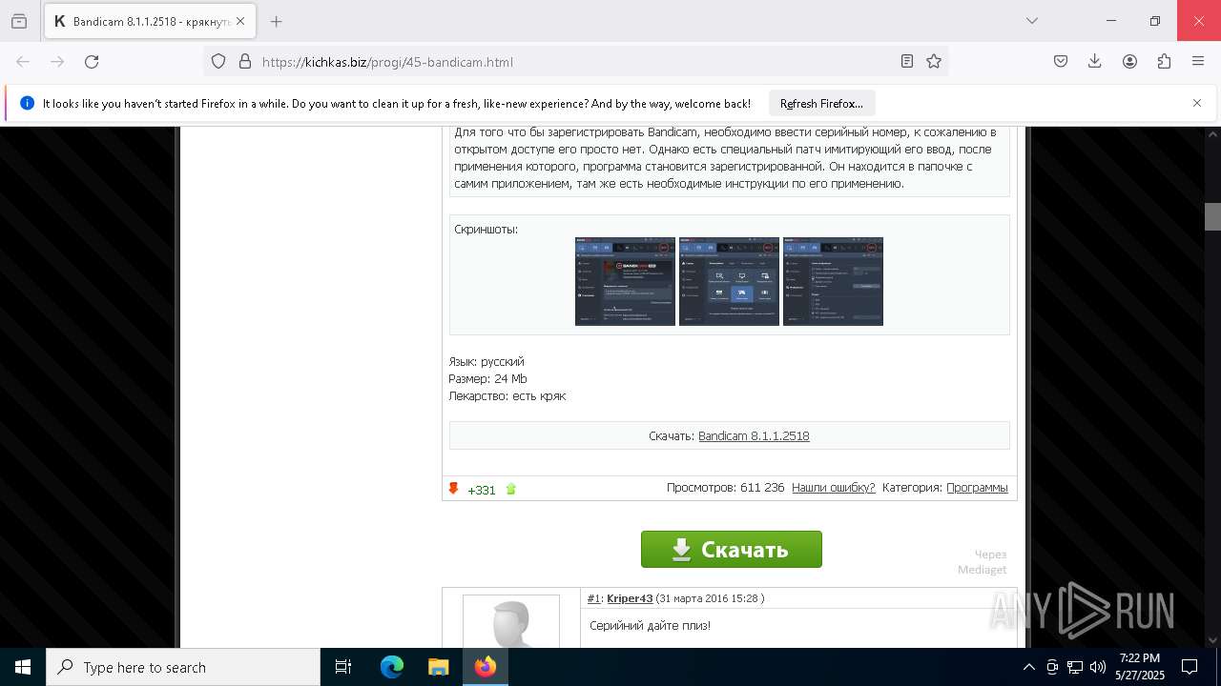Expand the list all tabs chevron

[x=1031, y=21]
